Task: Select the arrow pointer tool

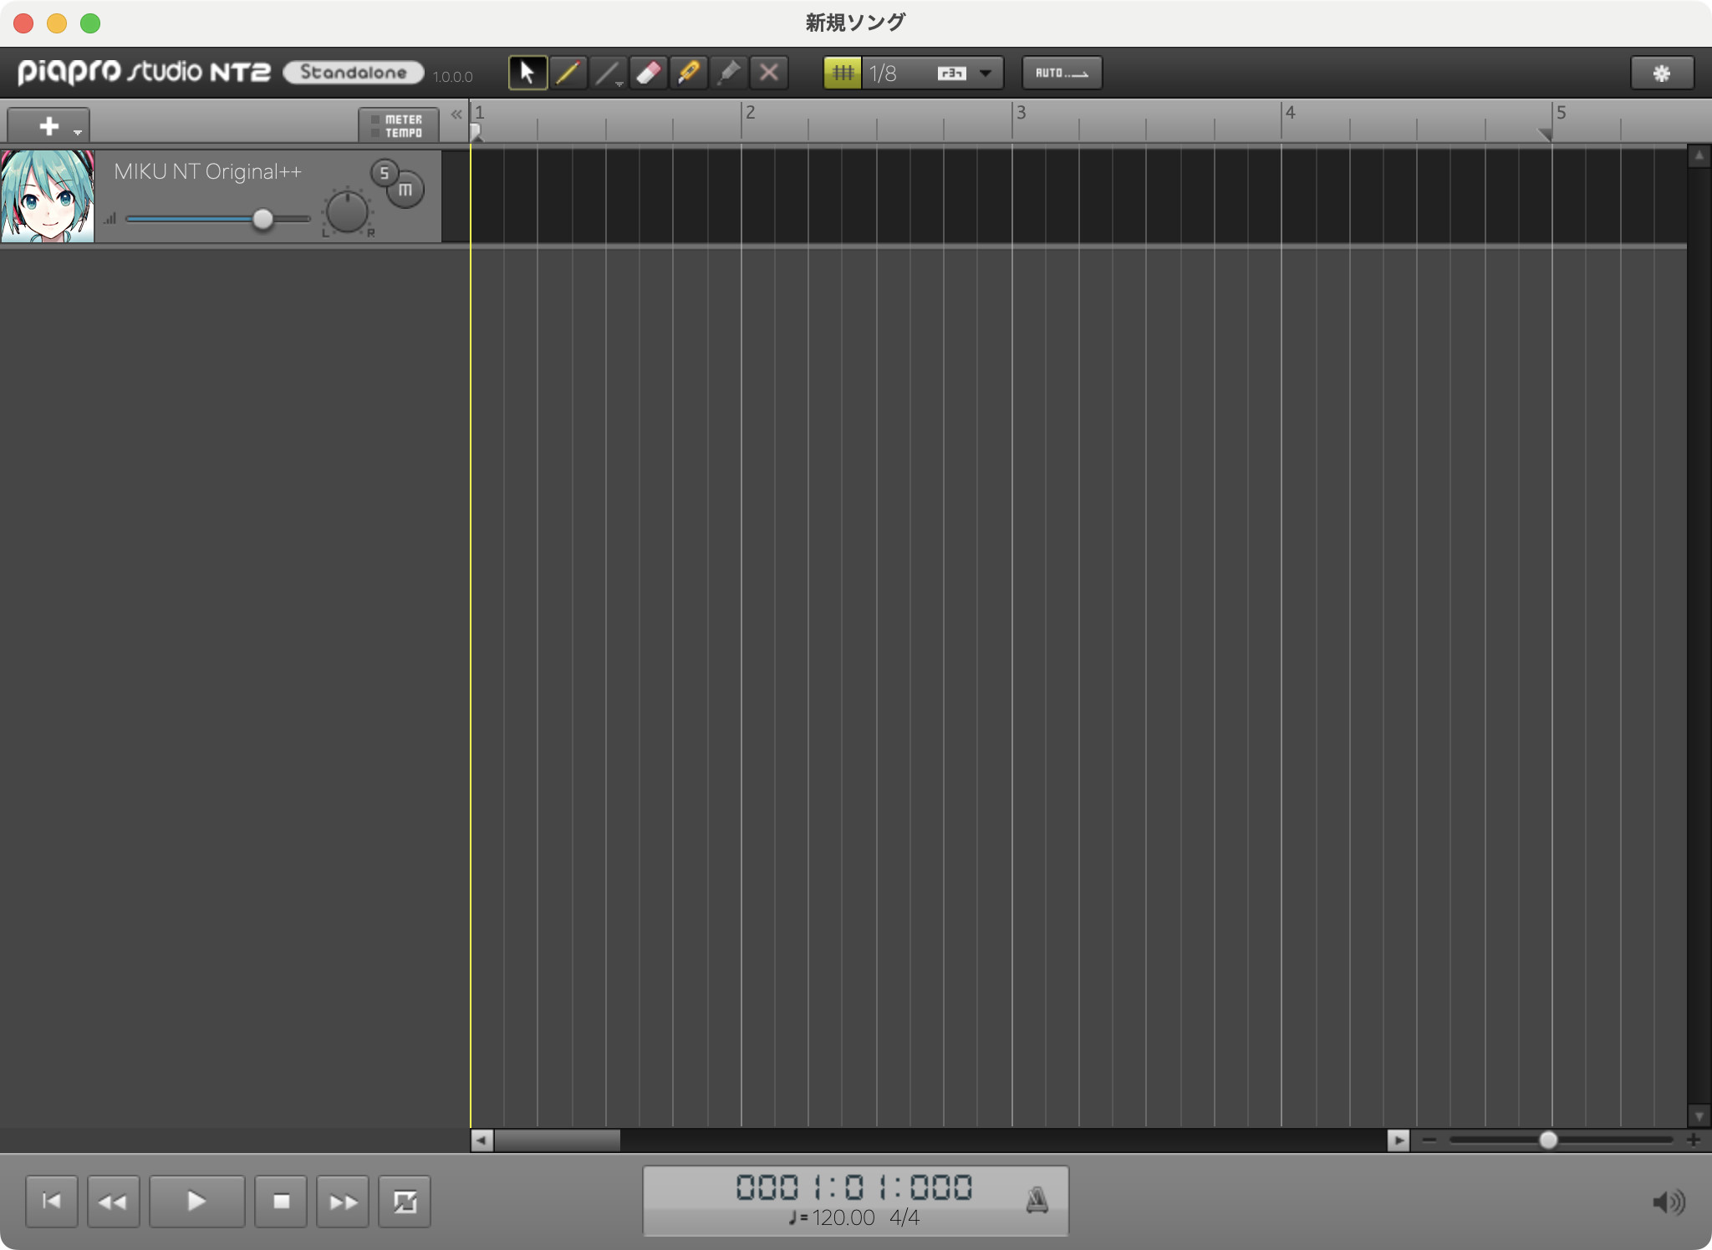Action: (x=527, y=73)
